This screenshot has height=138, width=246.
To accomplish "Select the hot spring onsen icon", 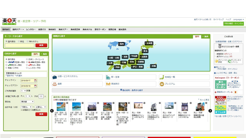I will [x=55, y=84].
